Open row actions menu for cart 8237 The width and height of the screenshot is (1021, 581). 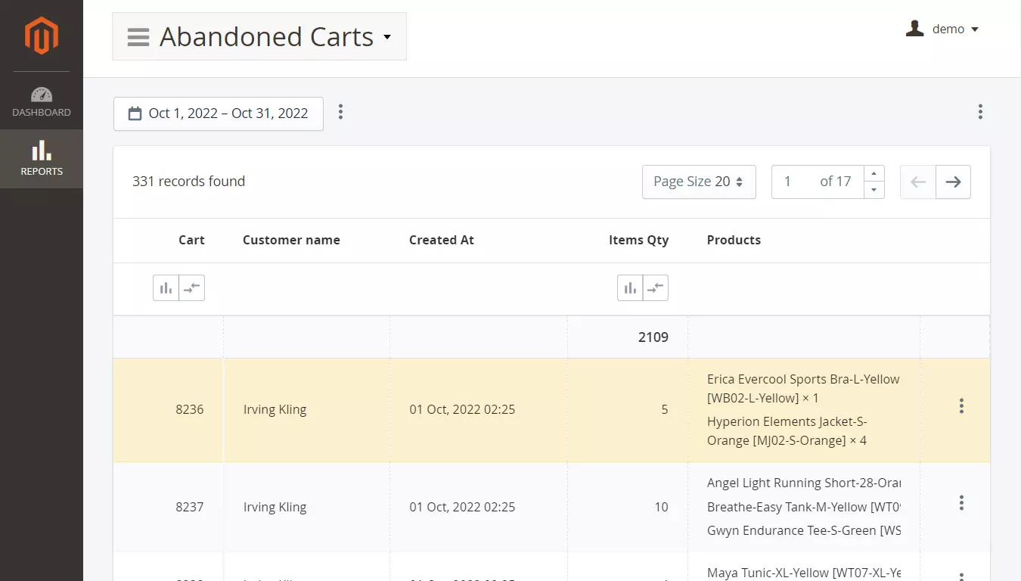(961, 503)
